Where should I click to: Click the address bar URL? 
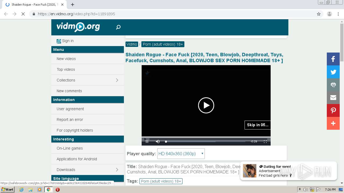76,14
